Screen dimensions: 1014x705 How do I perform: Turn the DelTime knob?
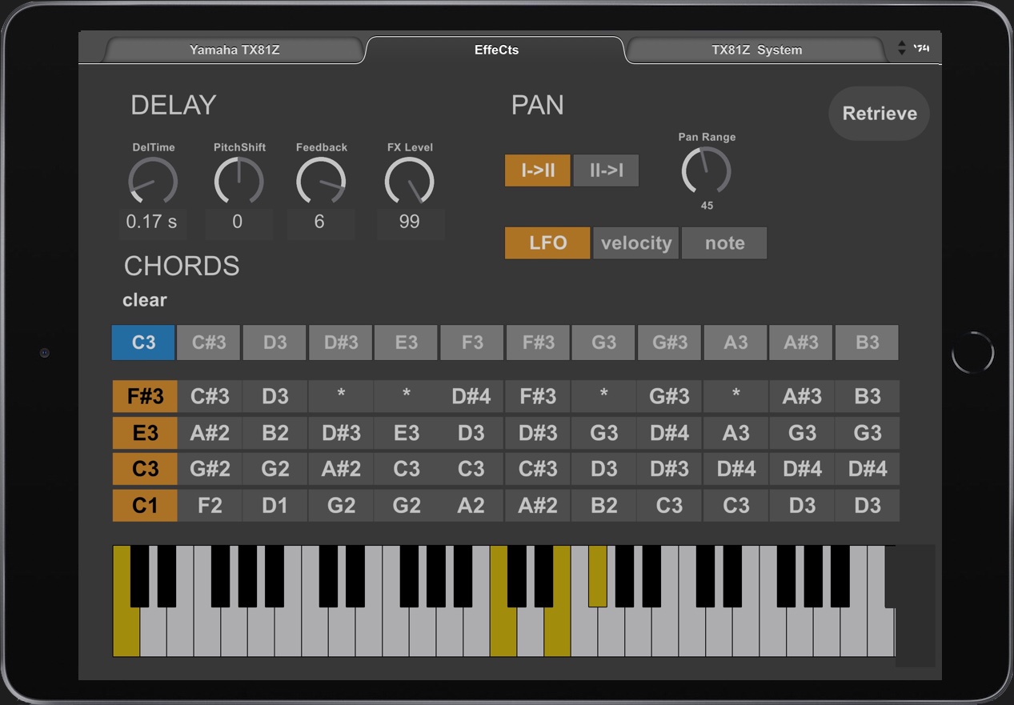click(x=153, y=181)
